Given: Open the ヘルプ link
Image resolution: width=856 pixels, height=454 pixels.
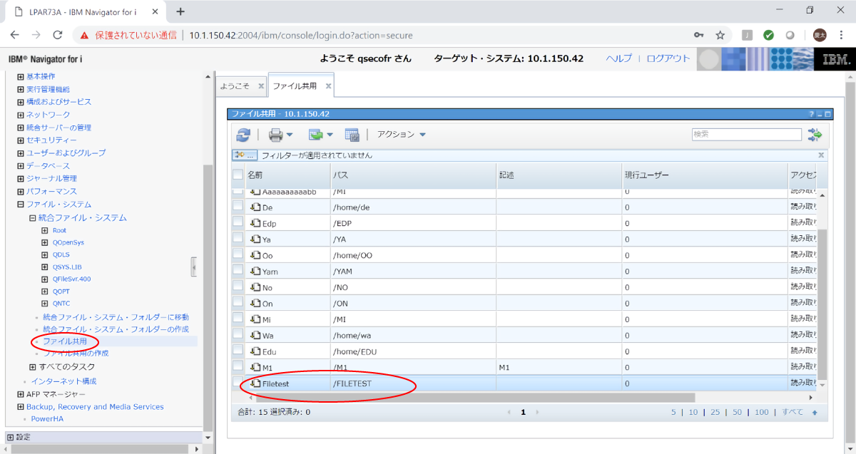Looking at the screenshot, I should pyautogui.click(x=618, y=58).
